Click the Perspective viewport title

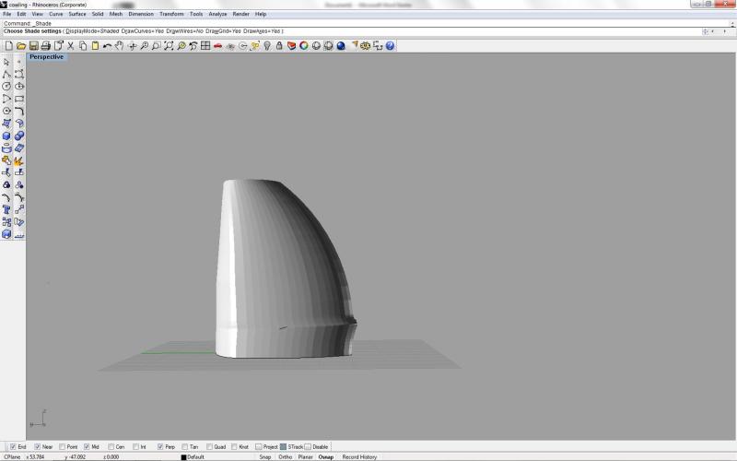click(x=47, y=57)
